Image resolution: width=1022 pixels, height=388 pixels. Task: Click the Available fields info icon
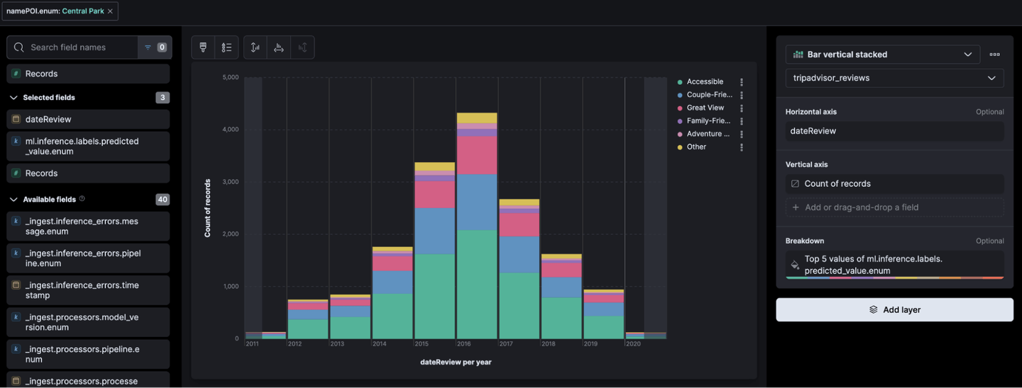(82, 199)
